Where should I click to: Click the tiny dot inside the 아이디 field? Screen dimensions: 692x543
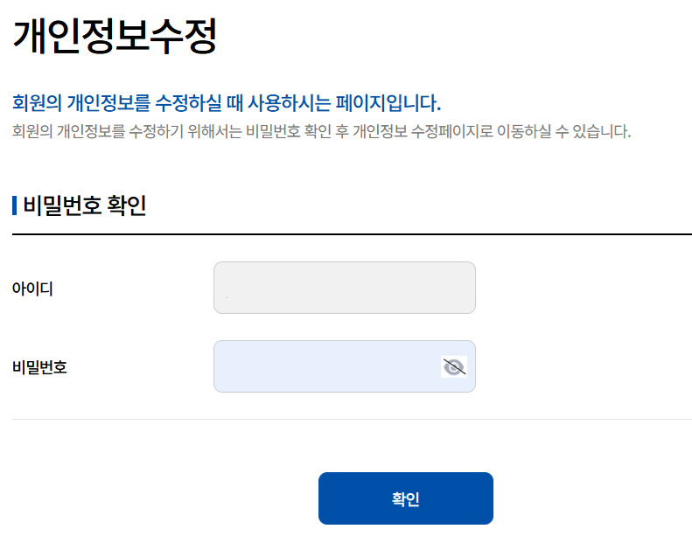(227, 297)
